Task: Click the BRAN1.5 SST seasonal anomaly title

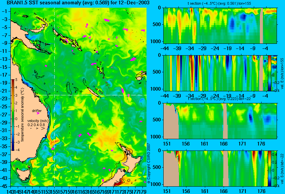Action: (x=78, y=3)
